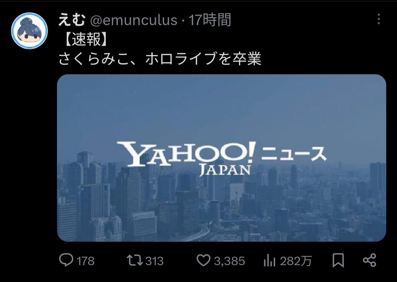
Task: Open the 17時間 timestamp link
Action: 210,20
